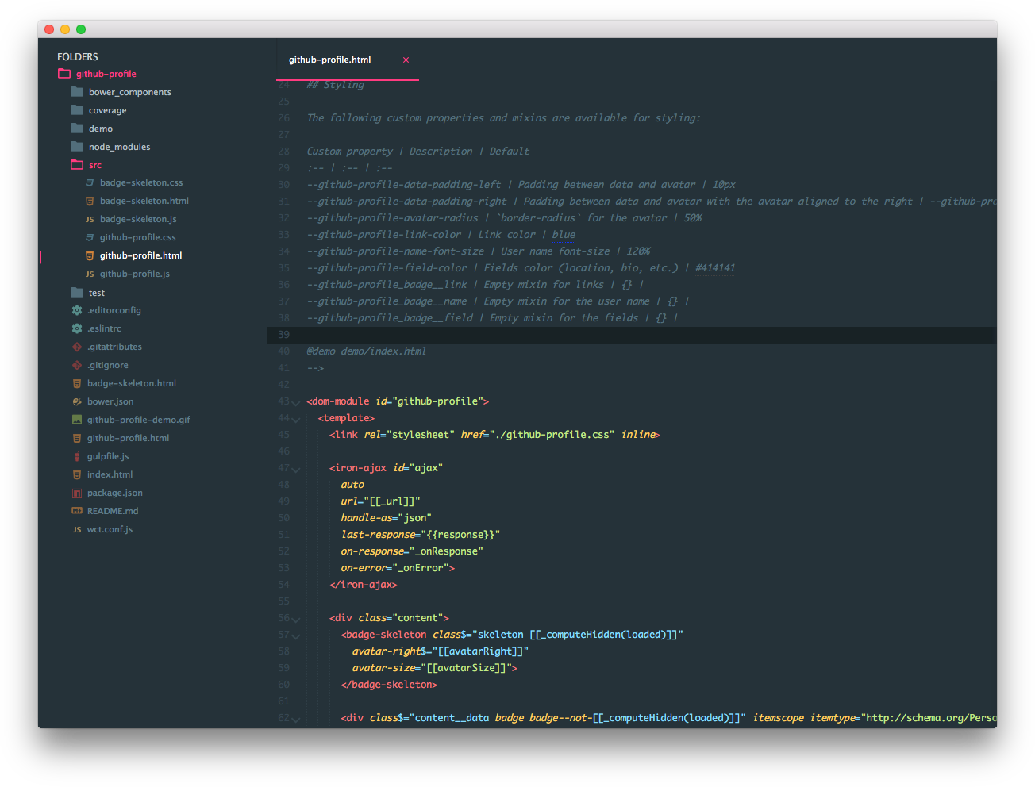
Task: Click the gear icon beside .eslintrc
Action: 77,328
